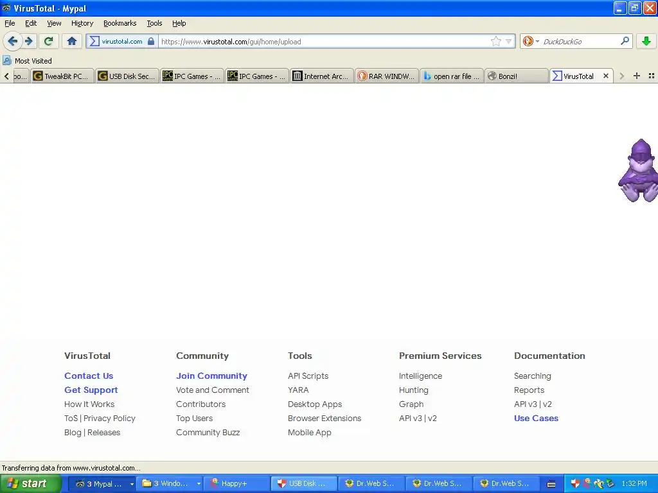This screenshot has height=493, width=658.
Task: Show all tabs grid button
Action: pyautogui.click(x=652, y=76)
